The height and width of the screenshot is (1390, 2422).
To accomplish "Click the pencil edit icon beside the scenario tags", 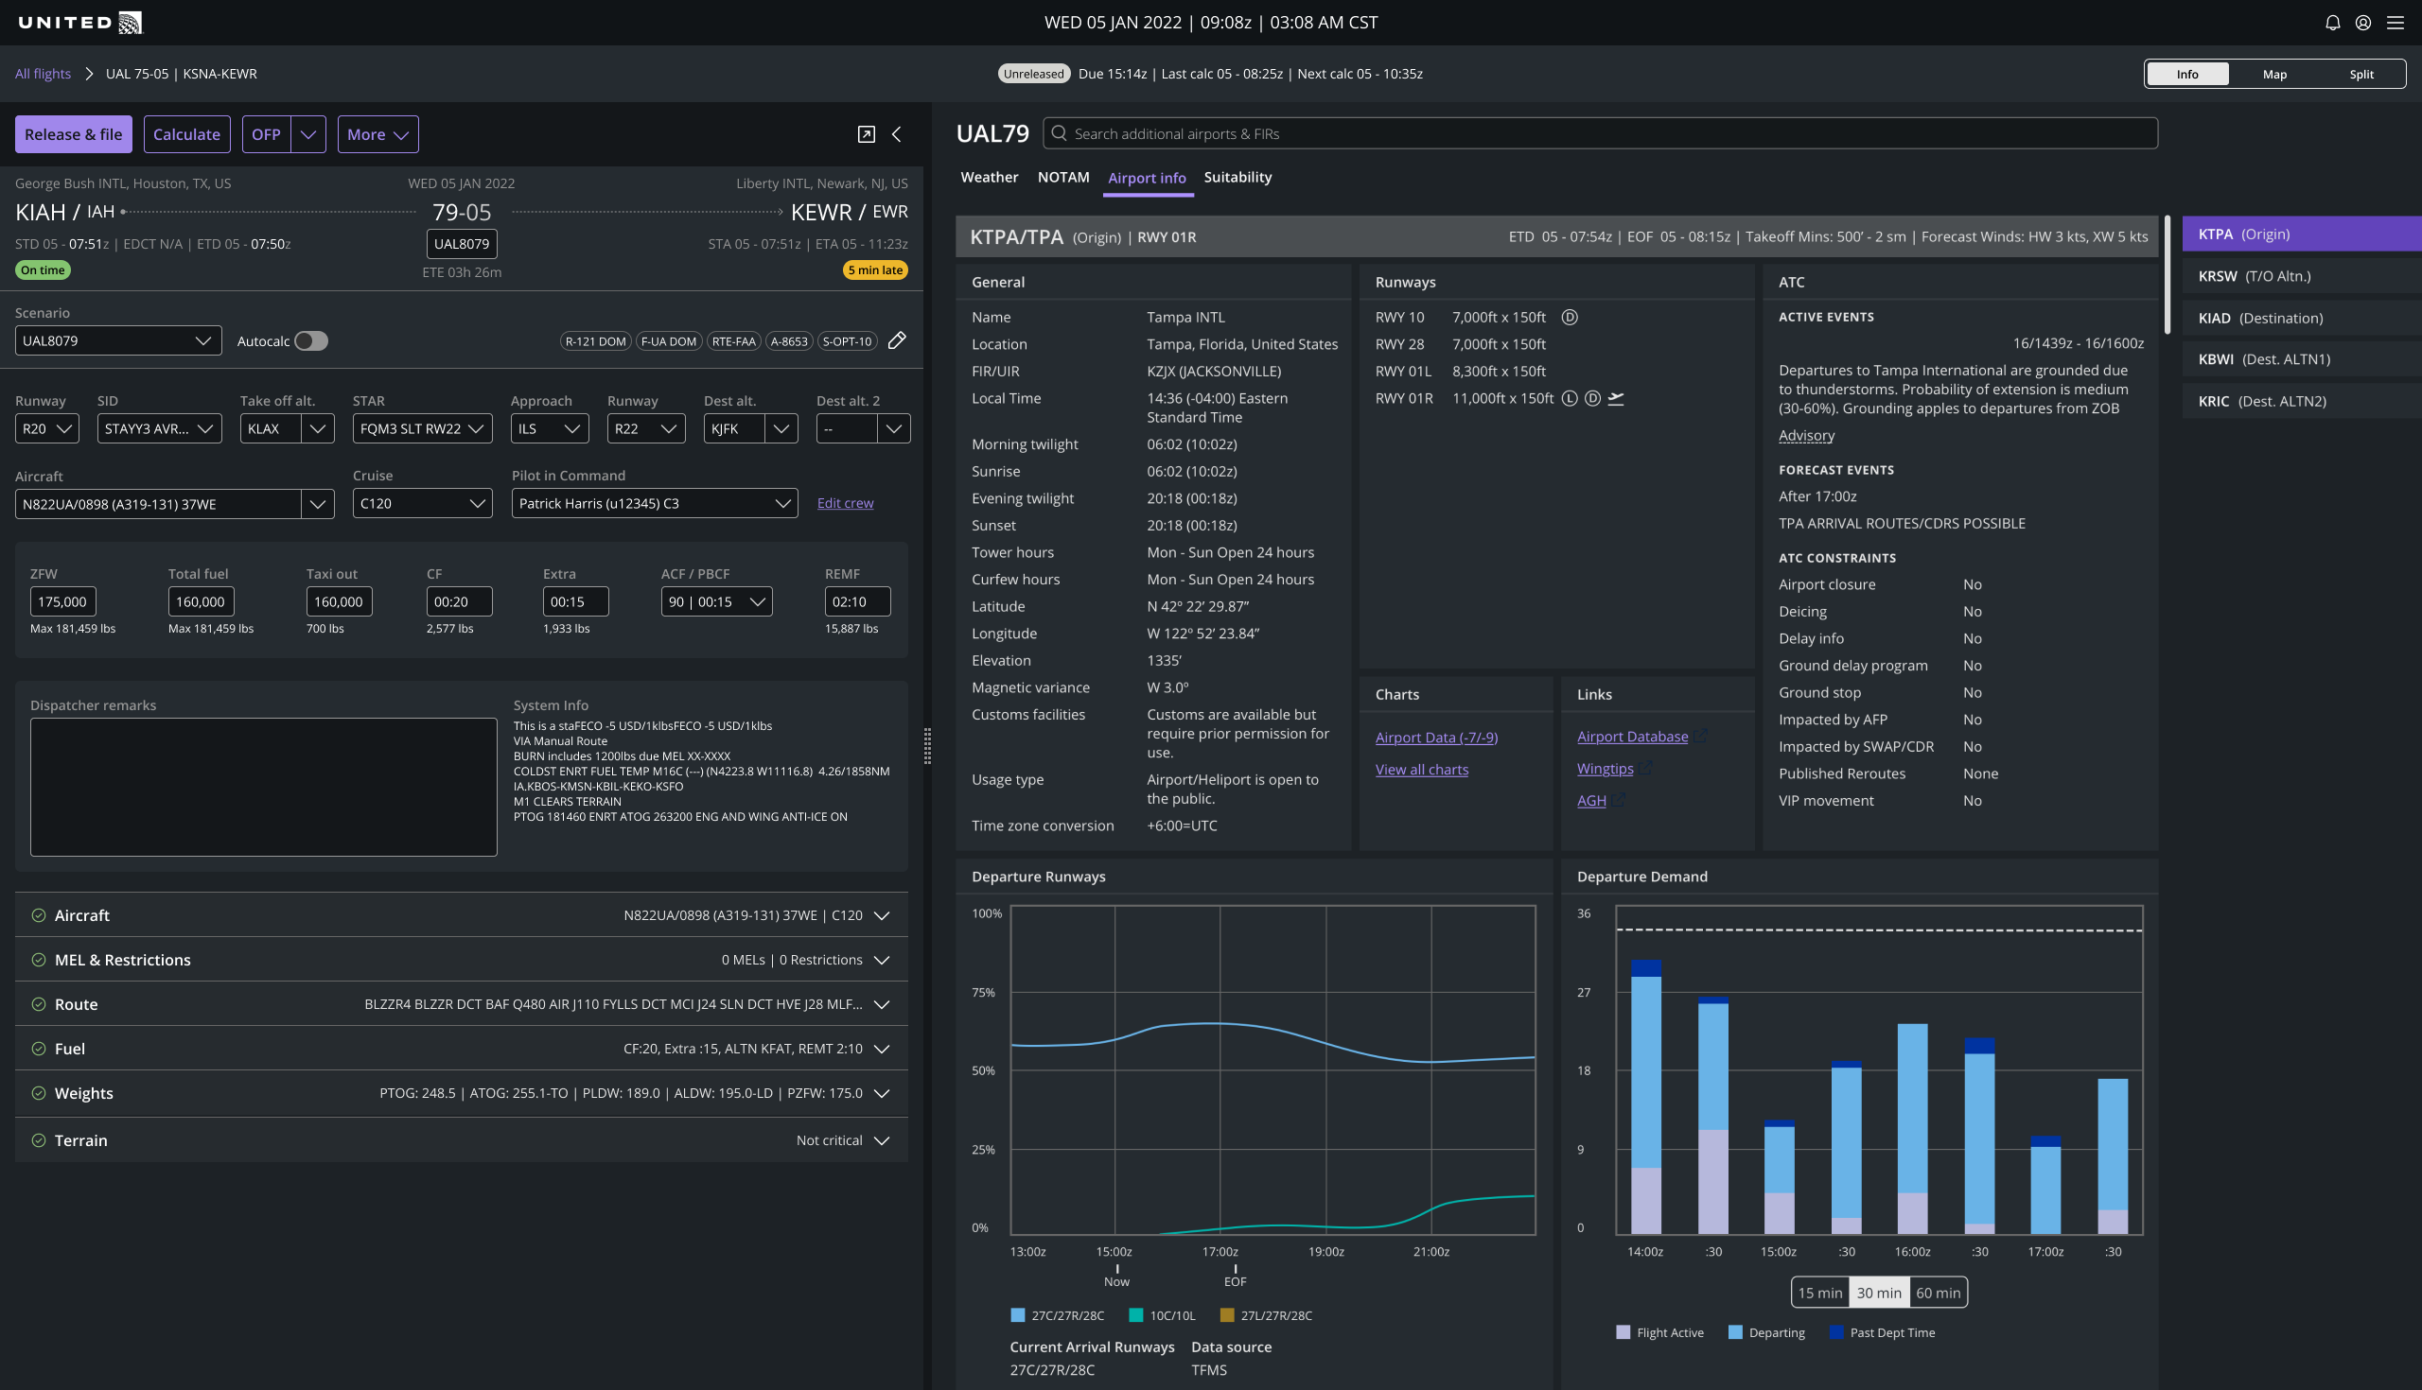I will 897,340.
